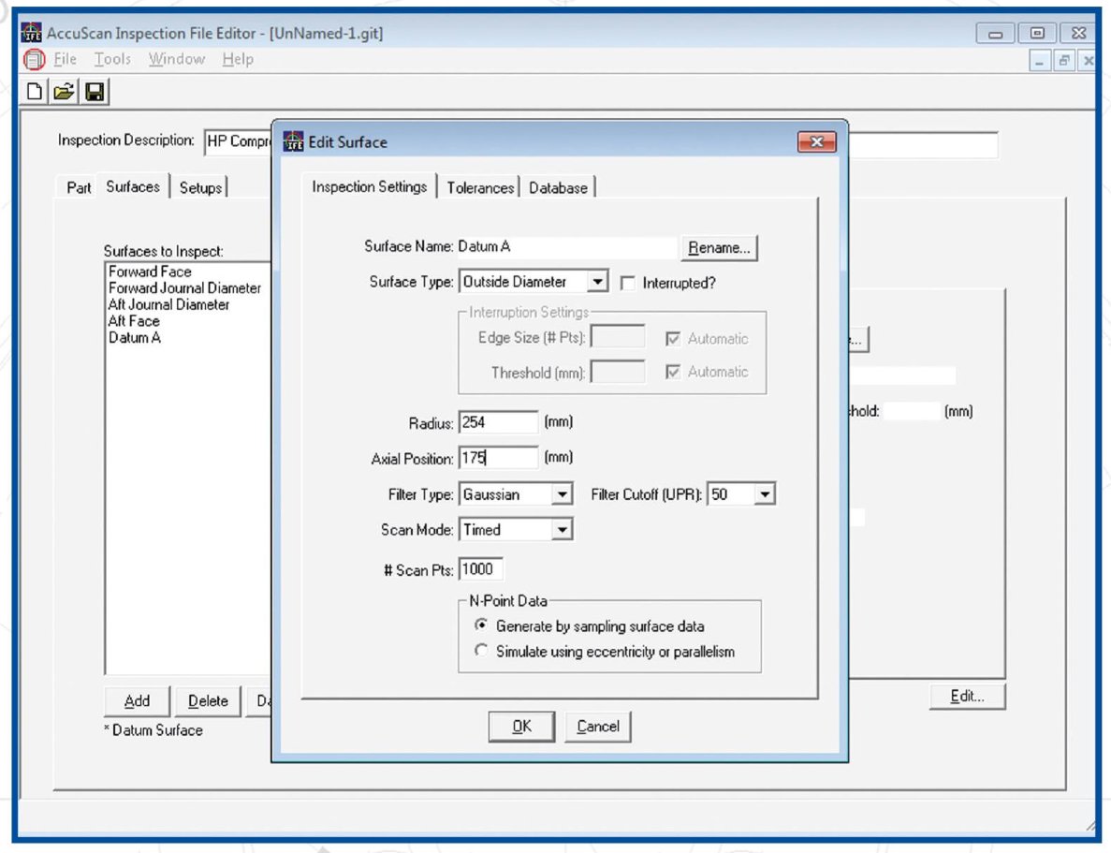Enable the Interrupted? checkbox
The image size is (1111, 853).
(628, 283)
